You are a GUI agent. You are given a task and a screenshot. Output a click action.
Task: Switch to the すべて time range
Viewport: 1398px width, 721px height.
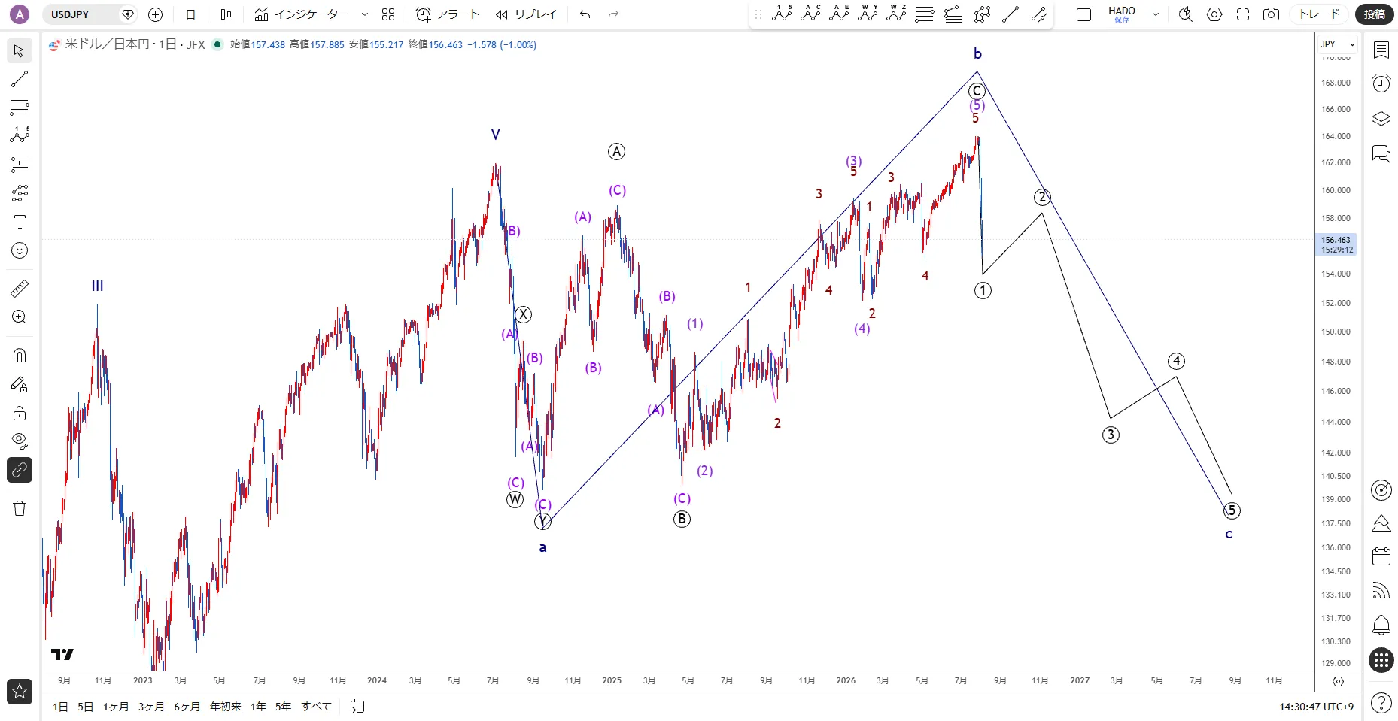tap(316, 707)
